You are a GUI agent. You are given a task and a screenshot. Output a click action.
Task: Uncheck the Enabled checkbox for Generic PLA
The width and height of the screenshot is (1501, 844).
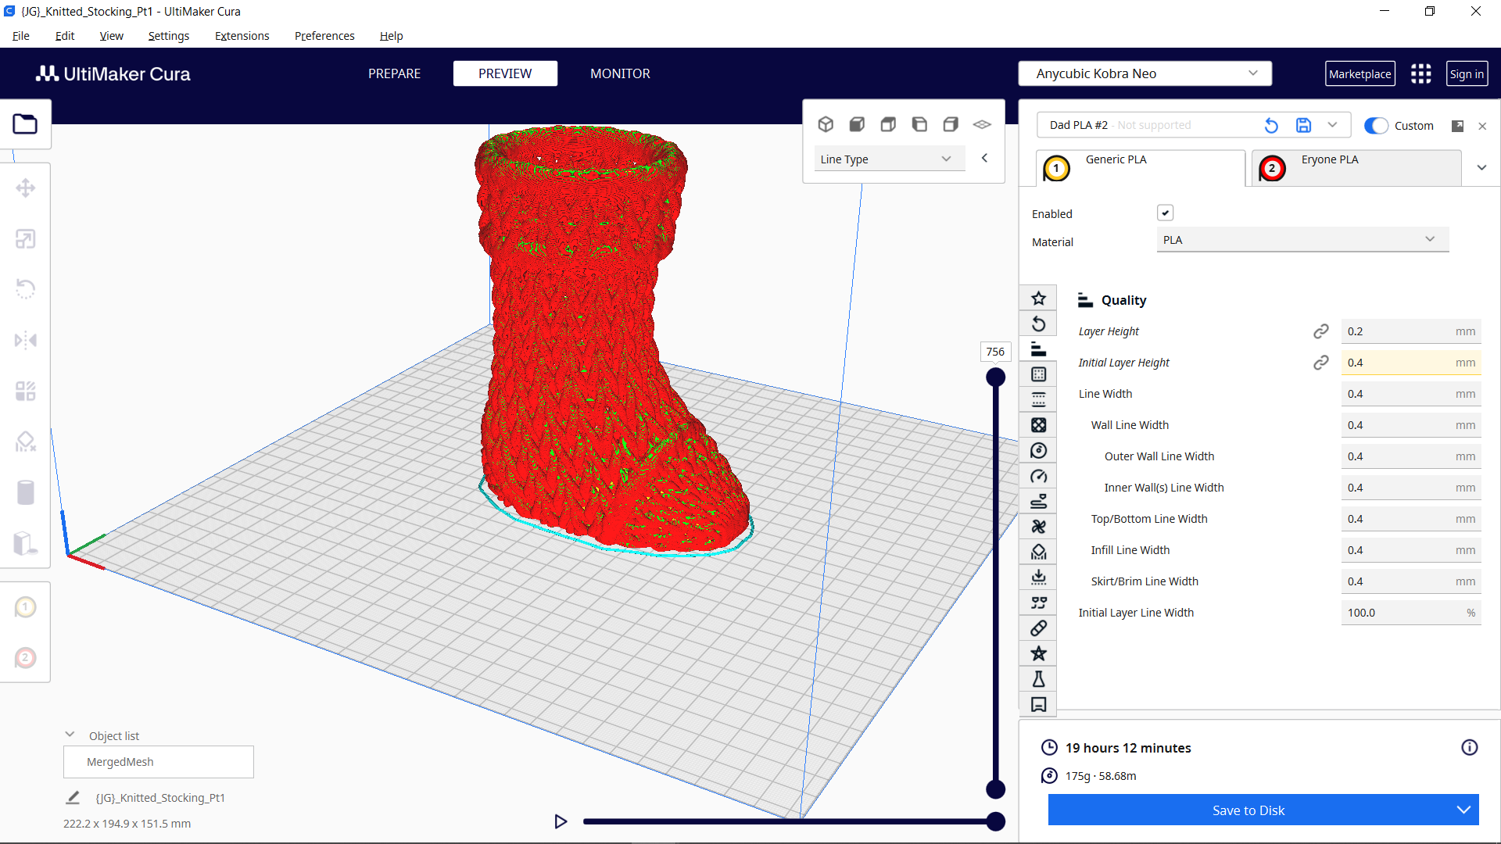pos(1166,213)
